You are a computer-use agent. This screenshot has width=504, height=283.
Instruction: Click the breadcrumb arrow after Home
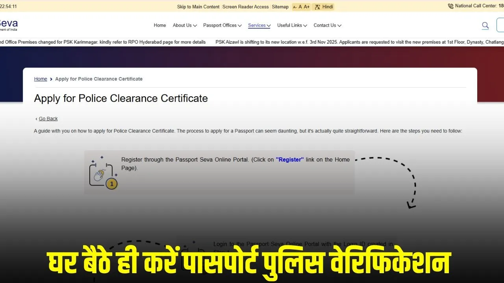[x=51, y=79]
